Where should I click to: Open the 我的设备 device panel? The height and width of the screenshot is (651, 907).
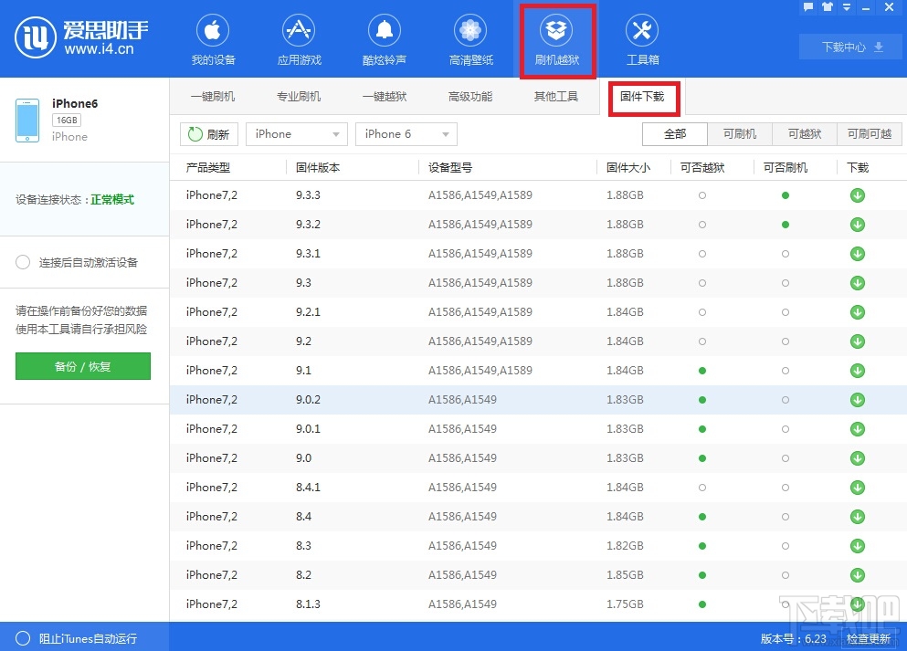point(213,38)
